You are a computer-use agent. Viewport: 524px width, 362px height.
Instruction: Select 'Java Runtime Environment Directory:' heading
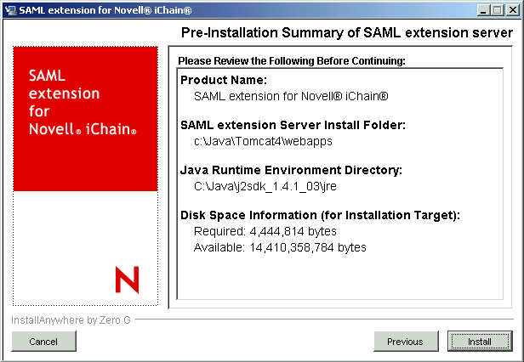(291, 170)
